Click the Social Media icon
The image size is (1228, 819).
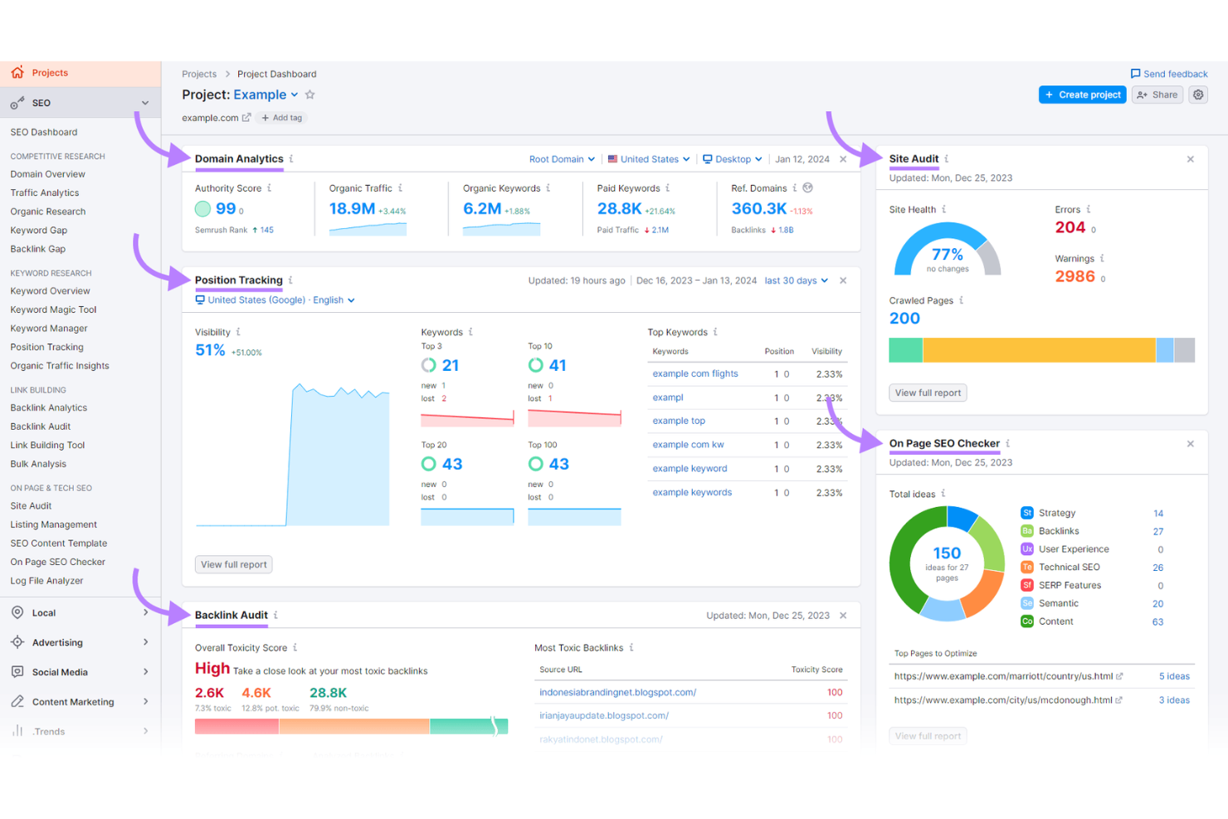(17, 672)
